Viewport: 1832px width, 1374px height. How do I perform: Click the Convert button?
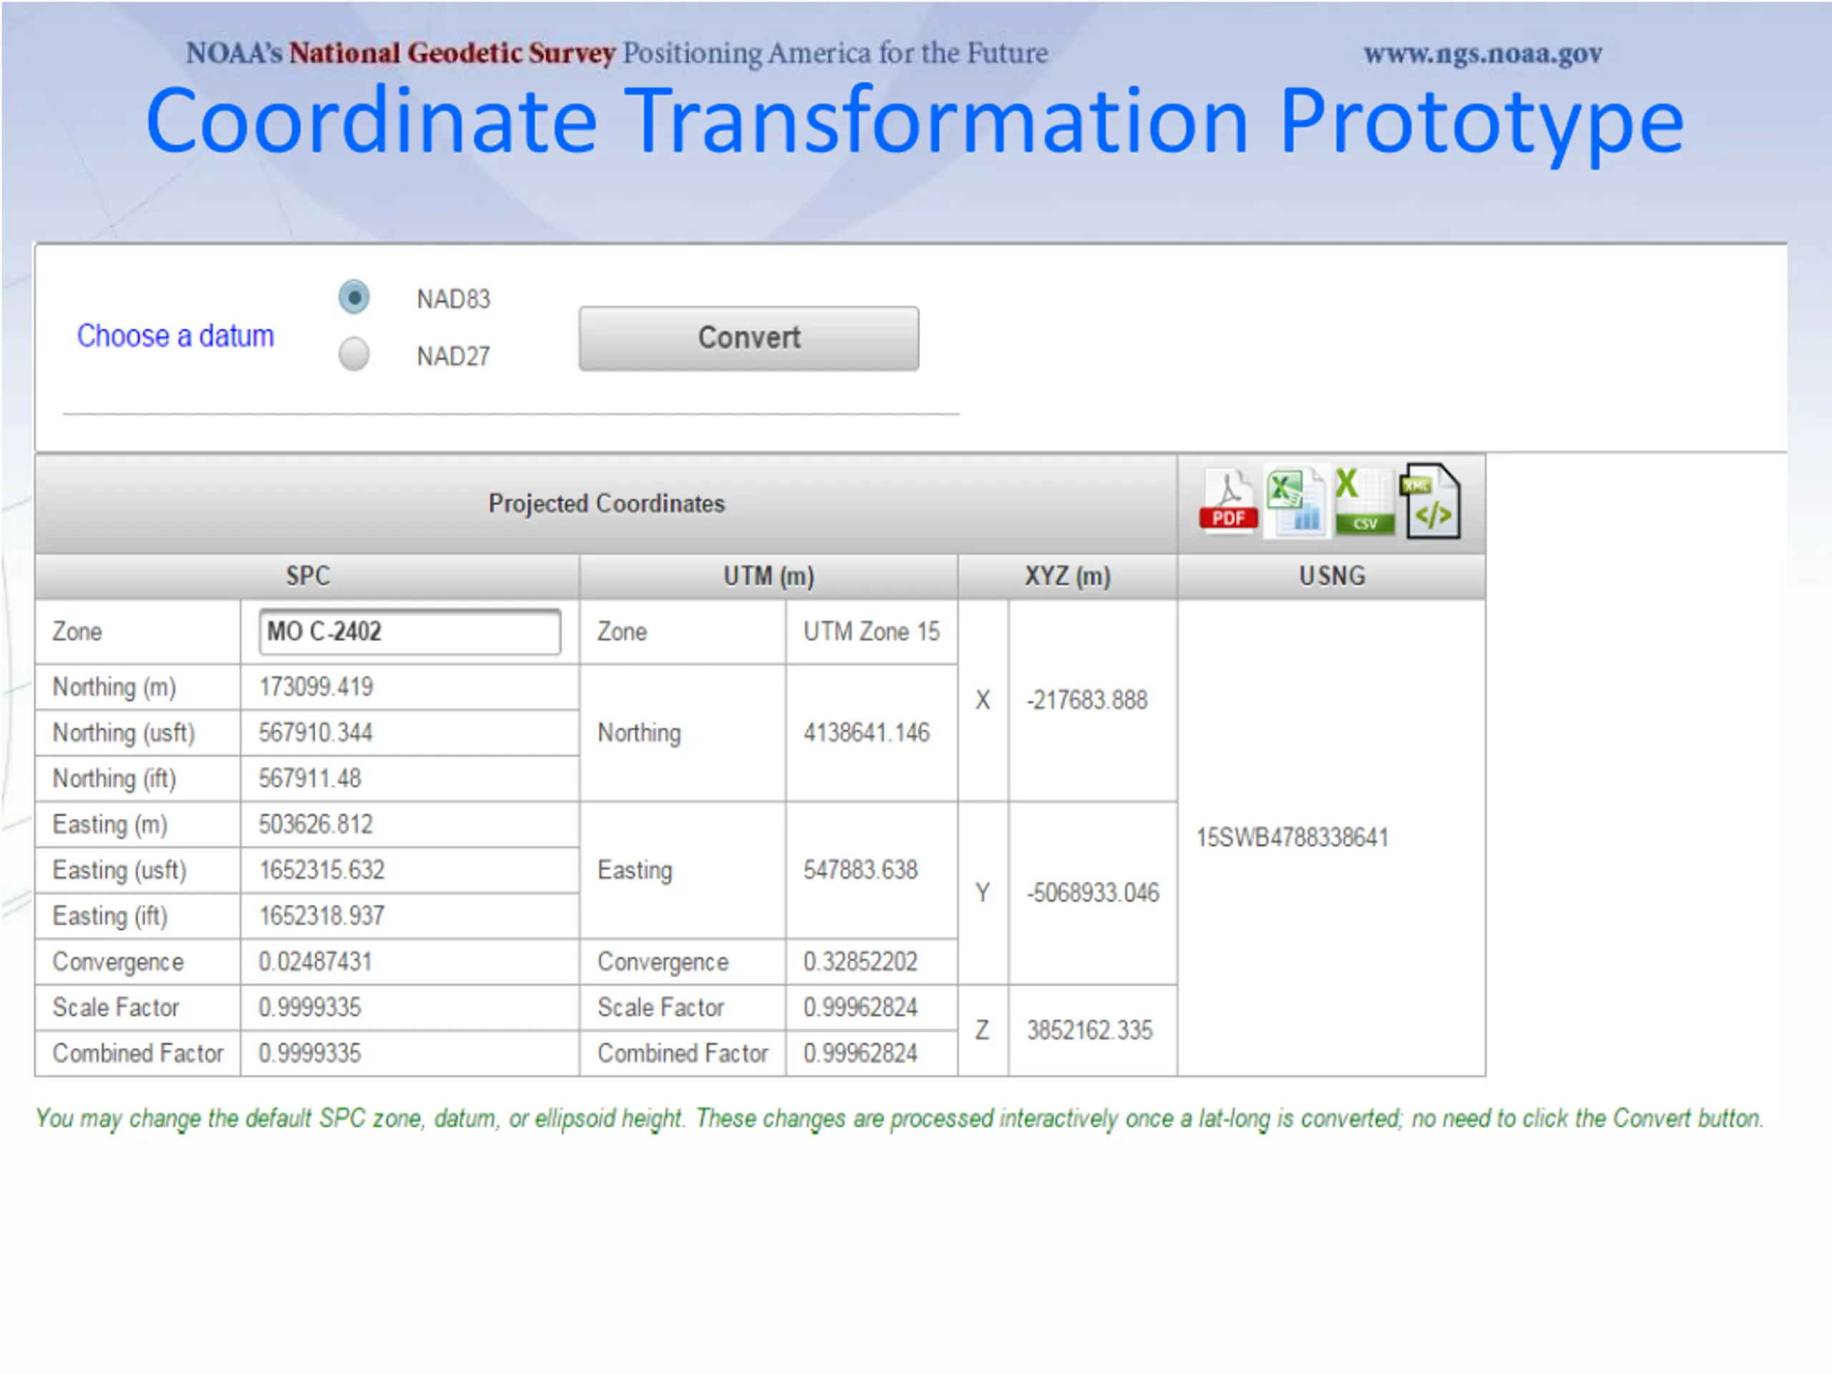tap(749, 338)
